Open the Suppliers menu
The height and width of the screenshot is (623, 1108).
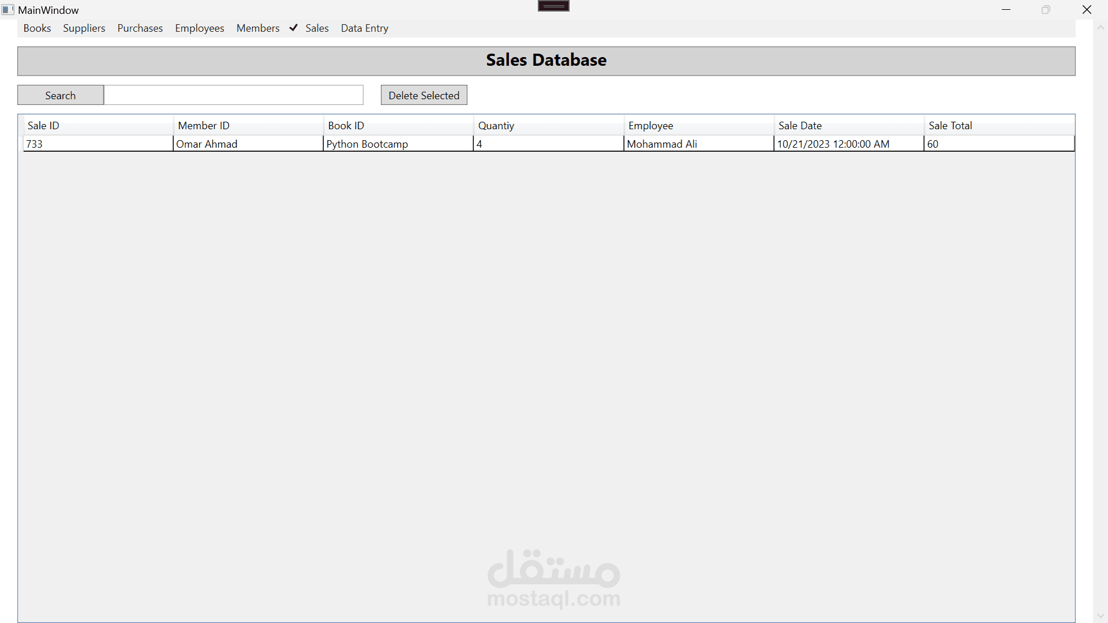pyautogui.click(x=84, y=28)
